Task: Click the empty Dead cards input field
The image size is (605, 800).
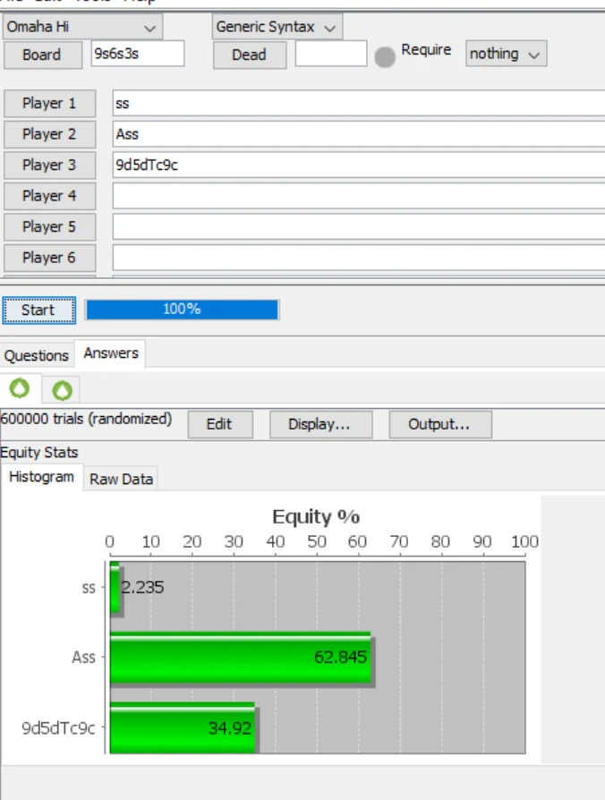Action: [x=330, y=54]
